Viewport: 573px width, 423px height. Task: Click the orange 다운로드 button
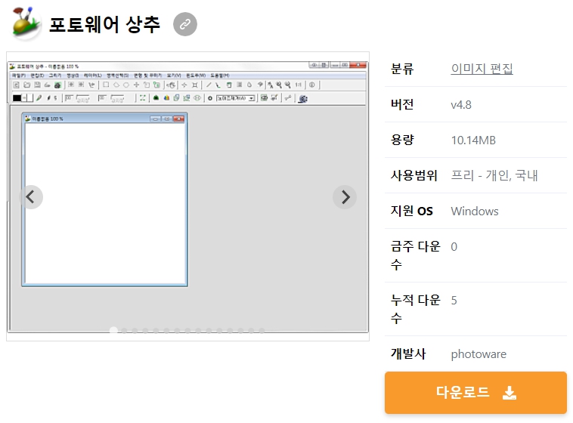point(475,393)
